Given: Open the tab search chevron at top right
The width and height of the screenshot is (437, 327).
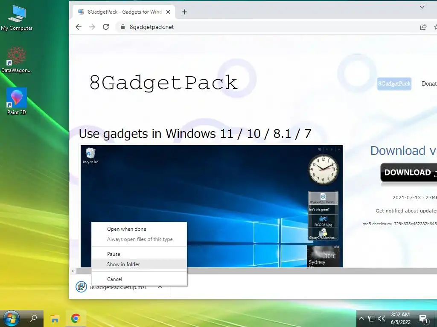Looking at the screenshot, I should pyautogui.click(x=422, y=8).
